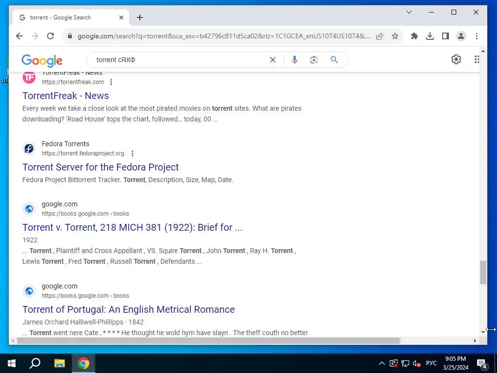Open more options for torrent.fedoraproject.org result
The width and height of the screenshot is (497, 373).
tap(133, 153)
